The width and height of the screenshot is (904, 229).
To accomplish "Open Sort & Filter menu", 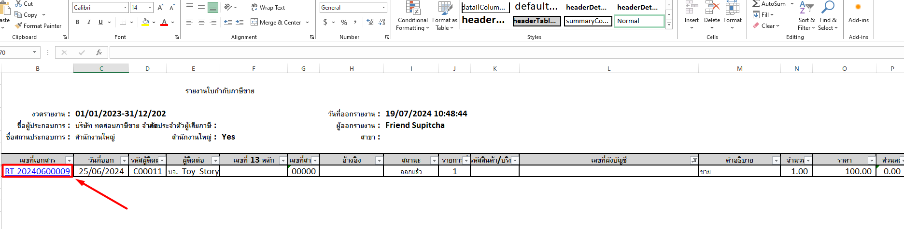I will (806, 16).
